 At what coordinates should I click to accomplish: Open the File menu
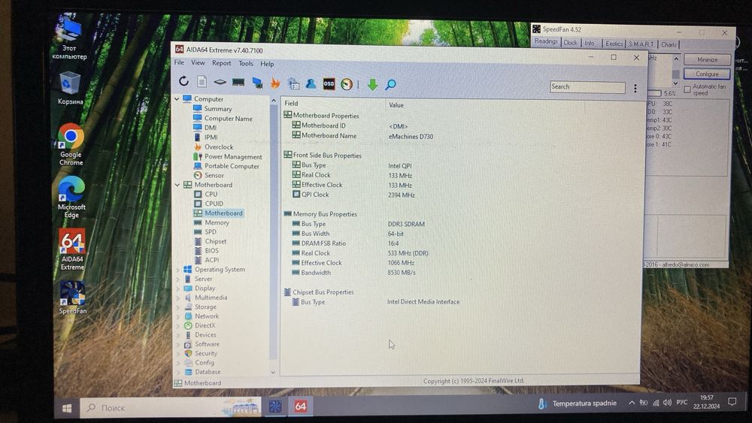[x=179, y=62]
